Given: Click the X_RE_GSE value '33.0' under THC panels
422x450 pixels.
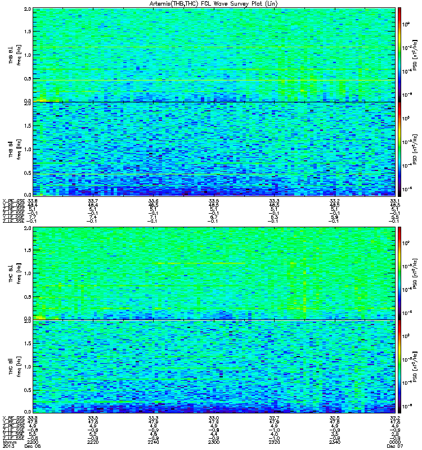Looking at the screenshot, I should tap(214, 418).
